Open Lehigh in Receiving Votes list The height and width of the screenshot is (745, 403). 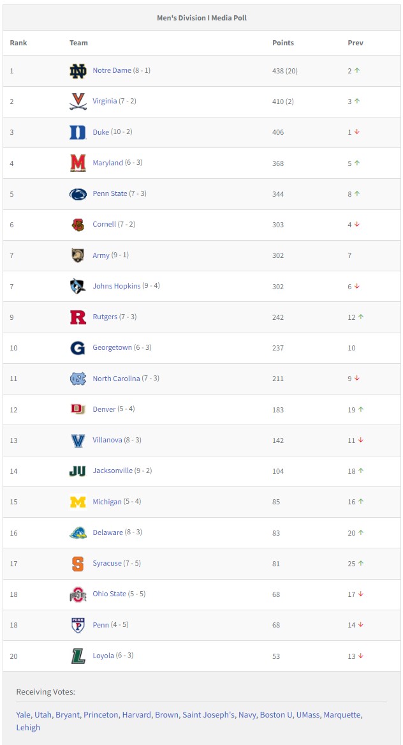[x=28, y=727]
